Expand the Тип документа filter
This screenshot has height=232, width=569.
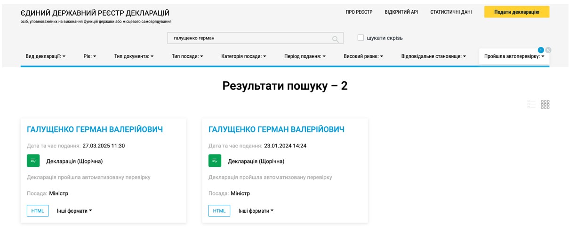pos(134,56)
